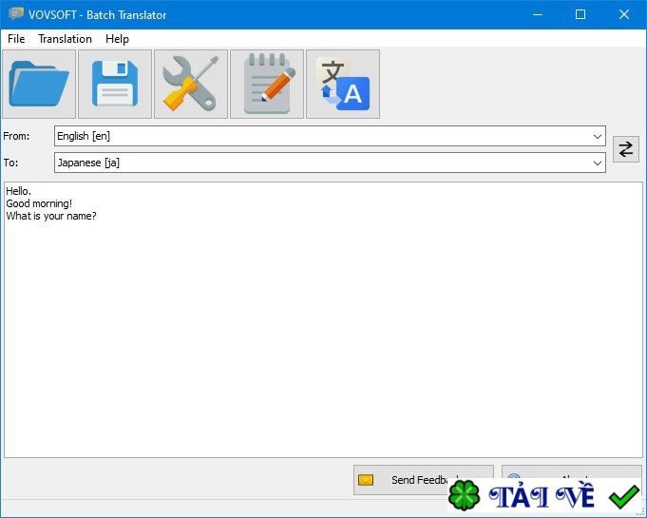Swap the From and To languages
The width and height of the screenshot is (647, 518).
pyautogui.click(x=625, y=149)
